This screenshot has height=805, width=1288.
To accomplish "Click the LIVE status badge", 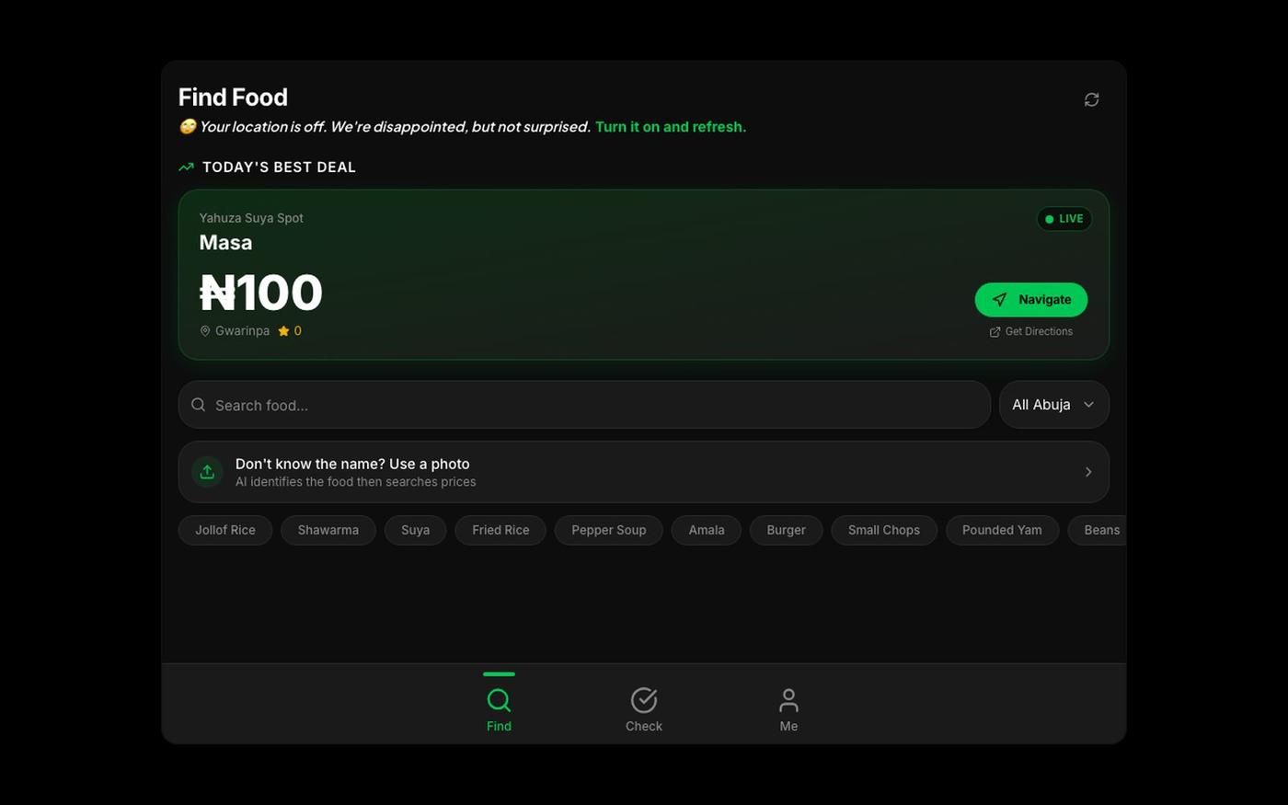I will click(x=1064, y=219).
